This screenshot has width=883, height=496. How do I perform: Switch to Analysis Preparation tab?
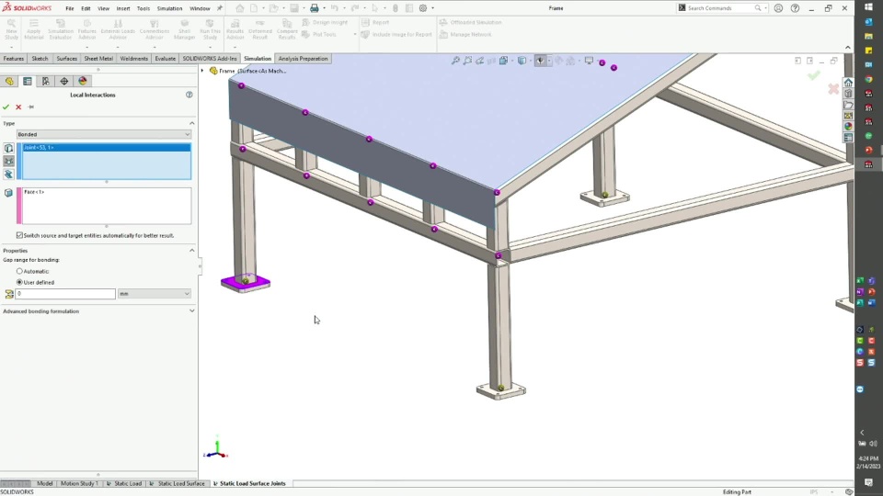(x=303, y=59)
